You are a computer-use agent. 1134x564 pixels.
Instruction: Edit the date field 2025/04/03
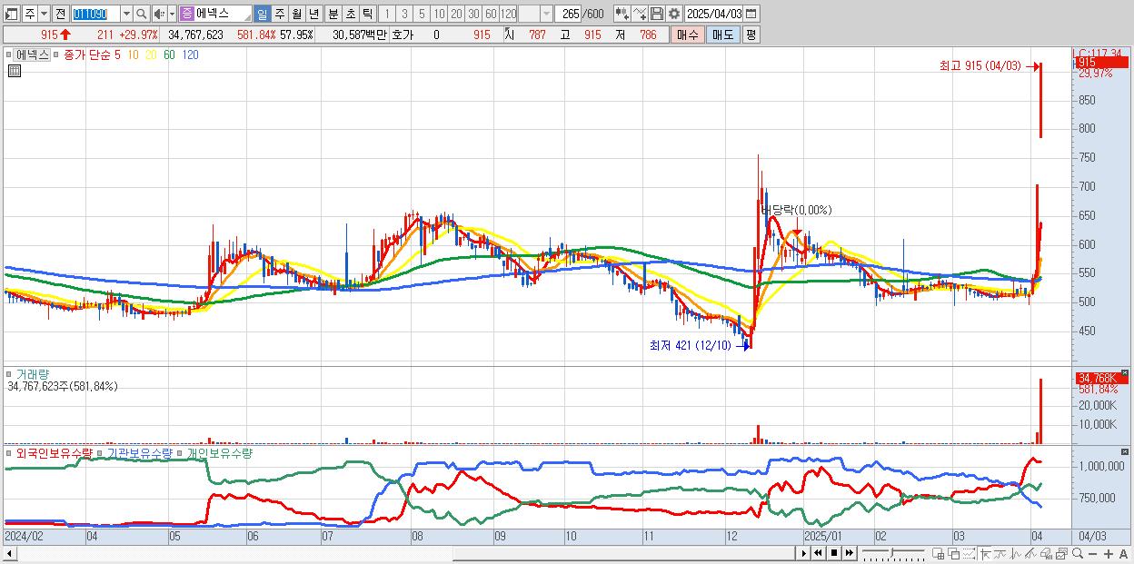tap(714, 14)
